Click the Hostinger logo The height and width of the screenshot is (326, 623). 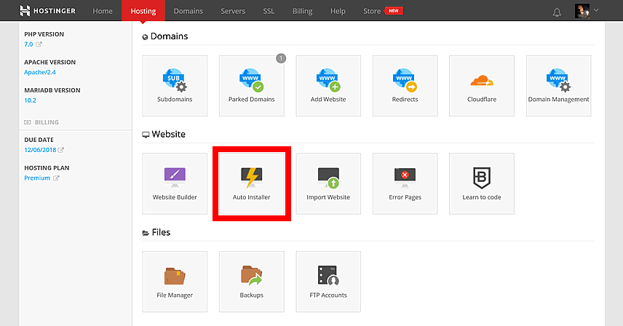click(48, 11)
